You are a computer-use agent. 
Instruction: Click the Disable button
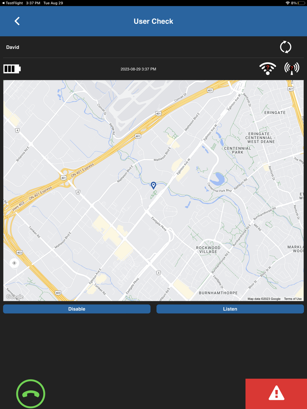pyautogui.click(x=77, y=309)
